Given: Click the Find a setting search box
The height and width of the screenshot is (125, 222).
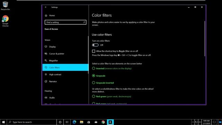Looking at the screenshot, I should pyautogui.click(x=66, y=22).
